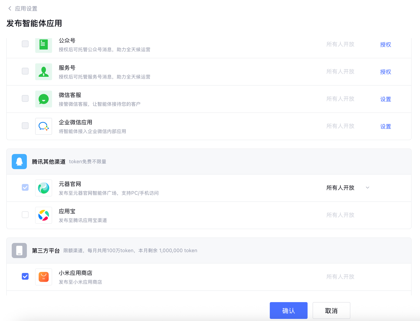Click the 企业微信应用 icon

tap(44, 126)
